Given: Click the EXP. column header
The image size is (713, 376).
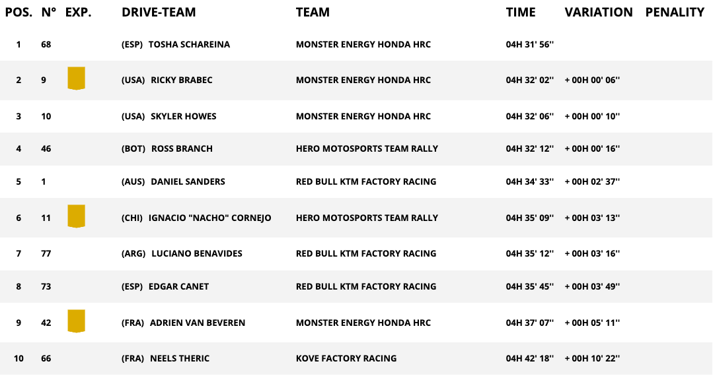Looking at the screenshot, I should 78,12.
